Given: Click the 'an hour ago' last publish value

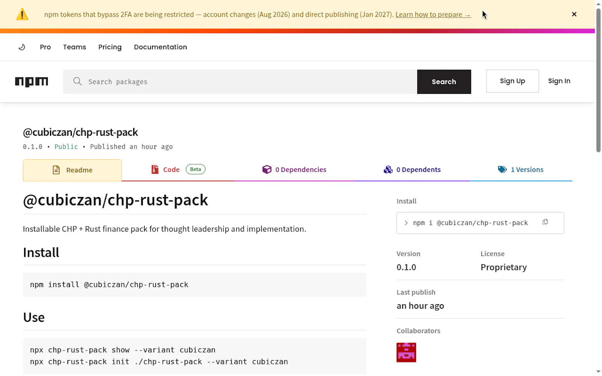Looking at the screenshot, I should pyautogui.click(x=420, y=306).
